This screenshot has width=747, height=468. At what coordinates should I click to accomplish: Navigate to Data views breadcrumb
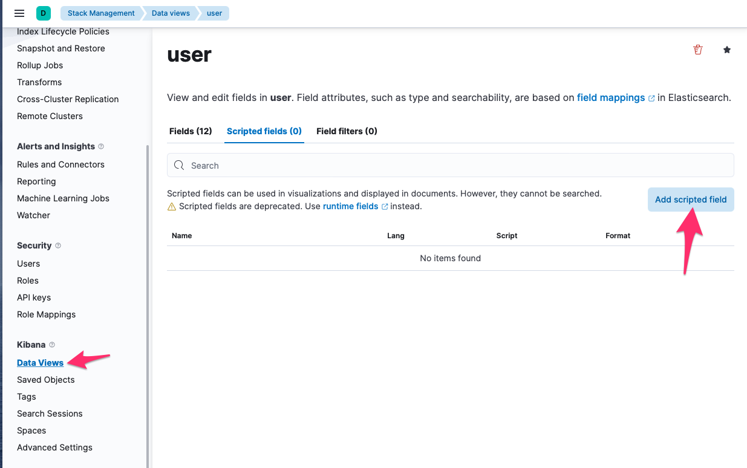tap(171, 13)
